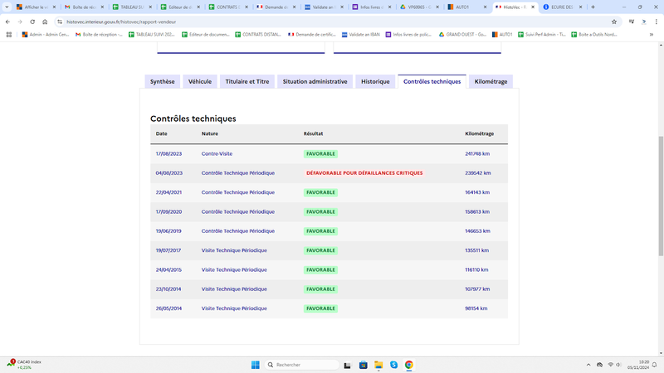Open the Boîte de réception bookmark
This screenshot has width=664, height=373.
pos(99,35)
